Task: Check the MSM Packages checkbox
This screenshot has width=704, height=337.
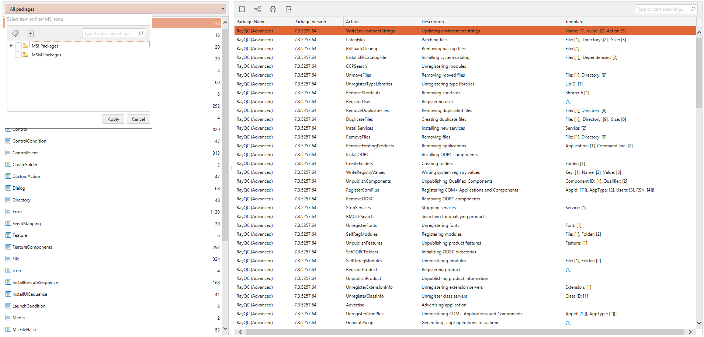Action: (x=18, y=55)
